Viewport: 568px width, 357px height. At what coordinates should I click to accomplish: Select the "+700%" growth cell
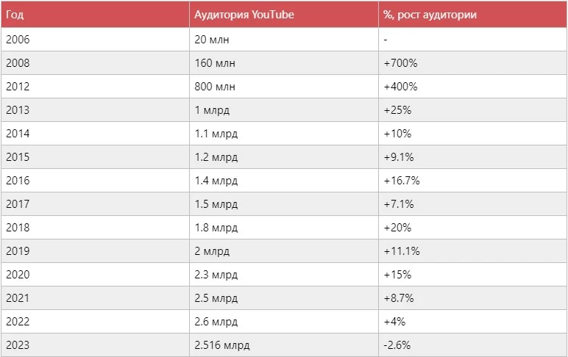point(400,63)
